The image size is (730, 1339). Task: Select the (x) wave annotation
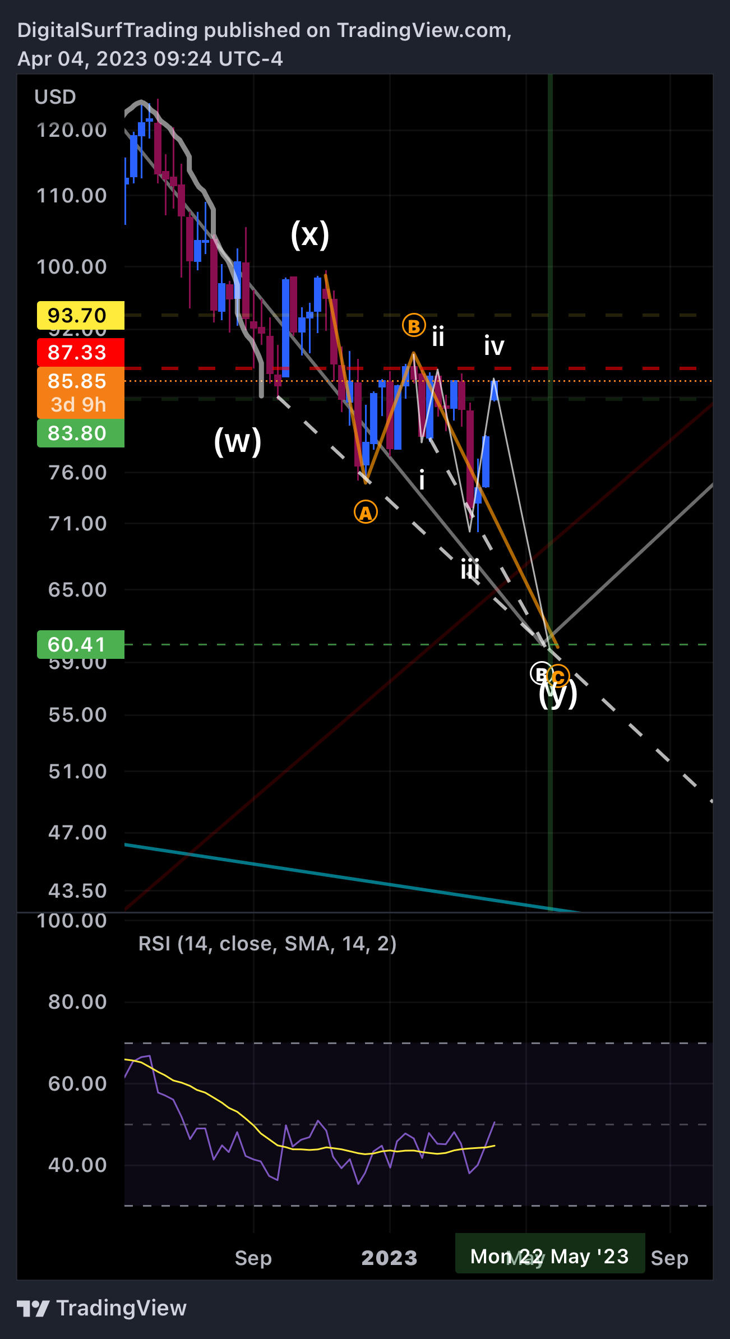click(310, 234)
